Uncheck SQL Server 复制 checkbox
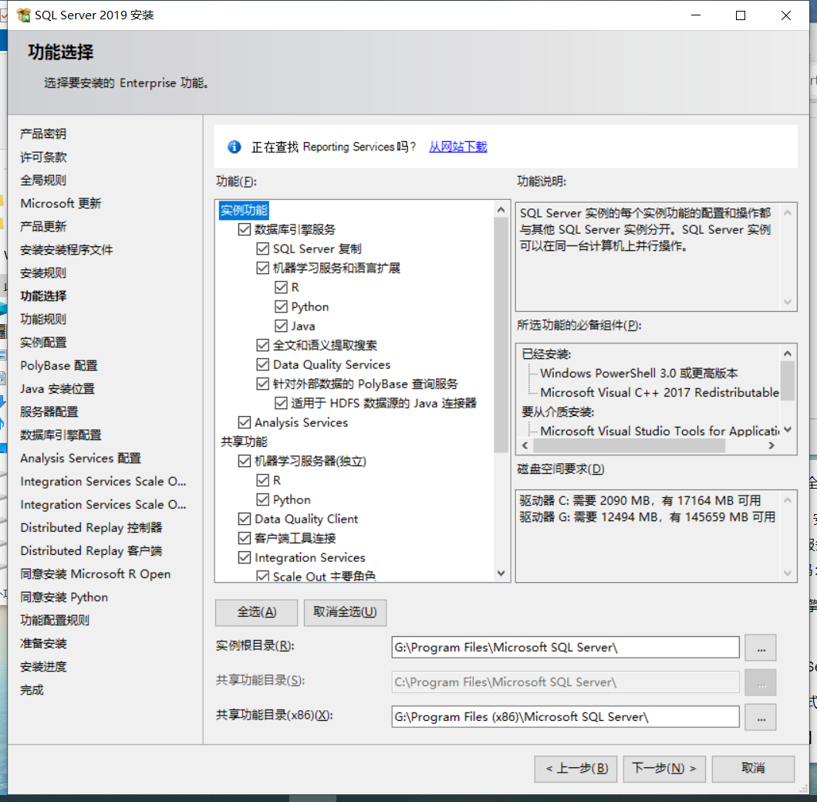This screenshot has width=817, height=802. click(262, 249)
